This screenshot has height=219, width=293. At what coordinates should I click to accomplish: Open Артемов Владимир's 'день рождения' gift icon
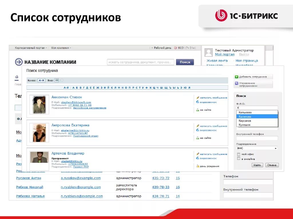click(x=198, y=166)
